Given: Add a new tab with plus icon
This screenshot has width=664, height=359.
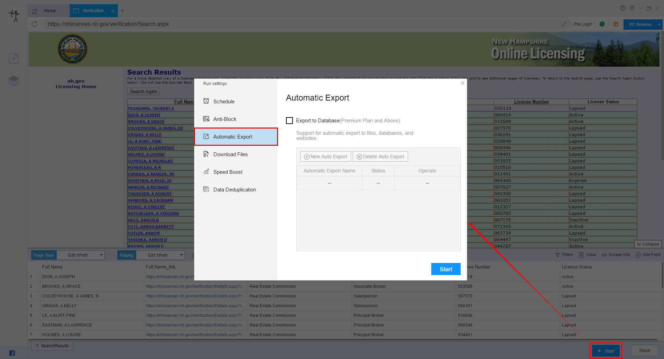Looking at the screenshot, I should point(122,11).
